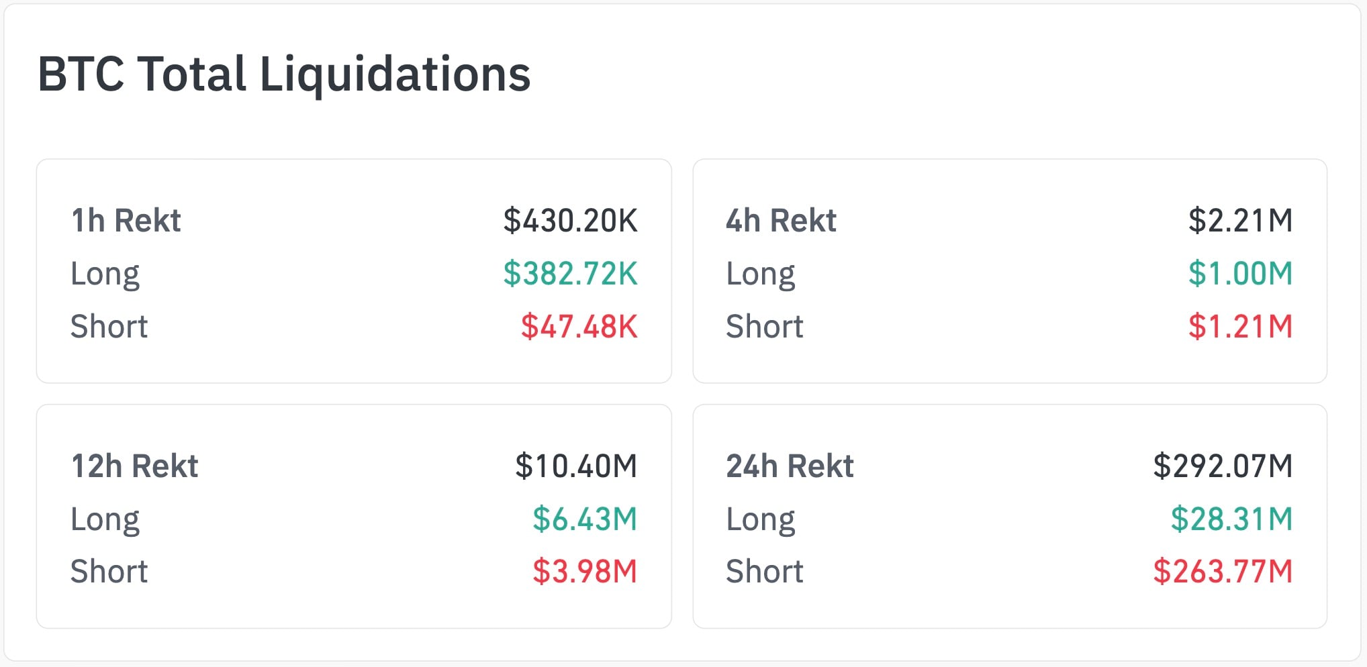
Task: Click the $2.21M 4h total value
Action: pos(1239,220)
